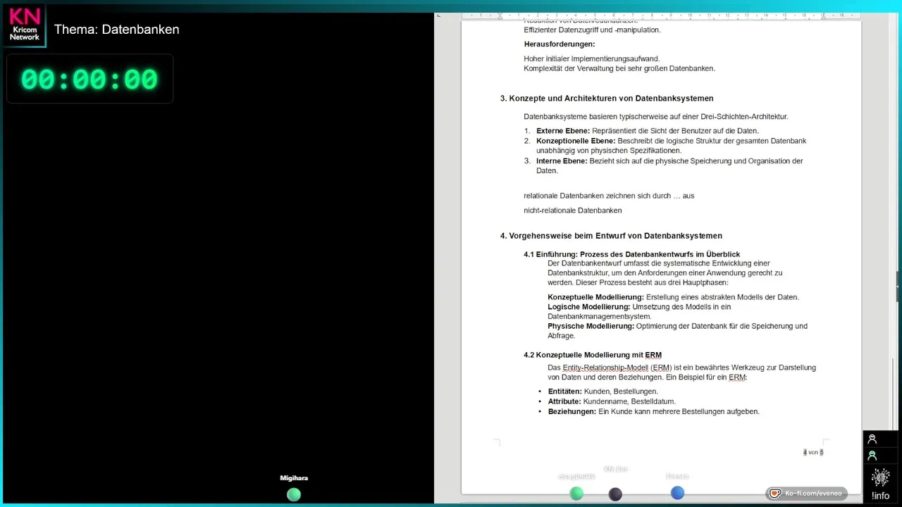902x507 pixels.
Task: Click the 'Migihara' name label
Action: 294,478
